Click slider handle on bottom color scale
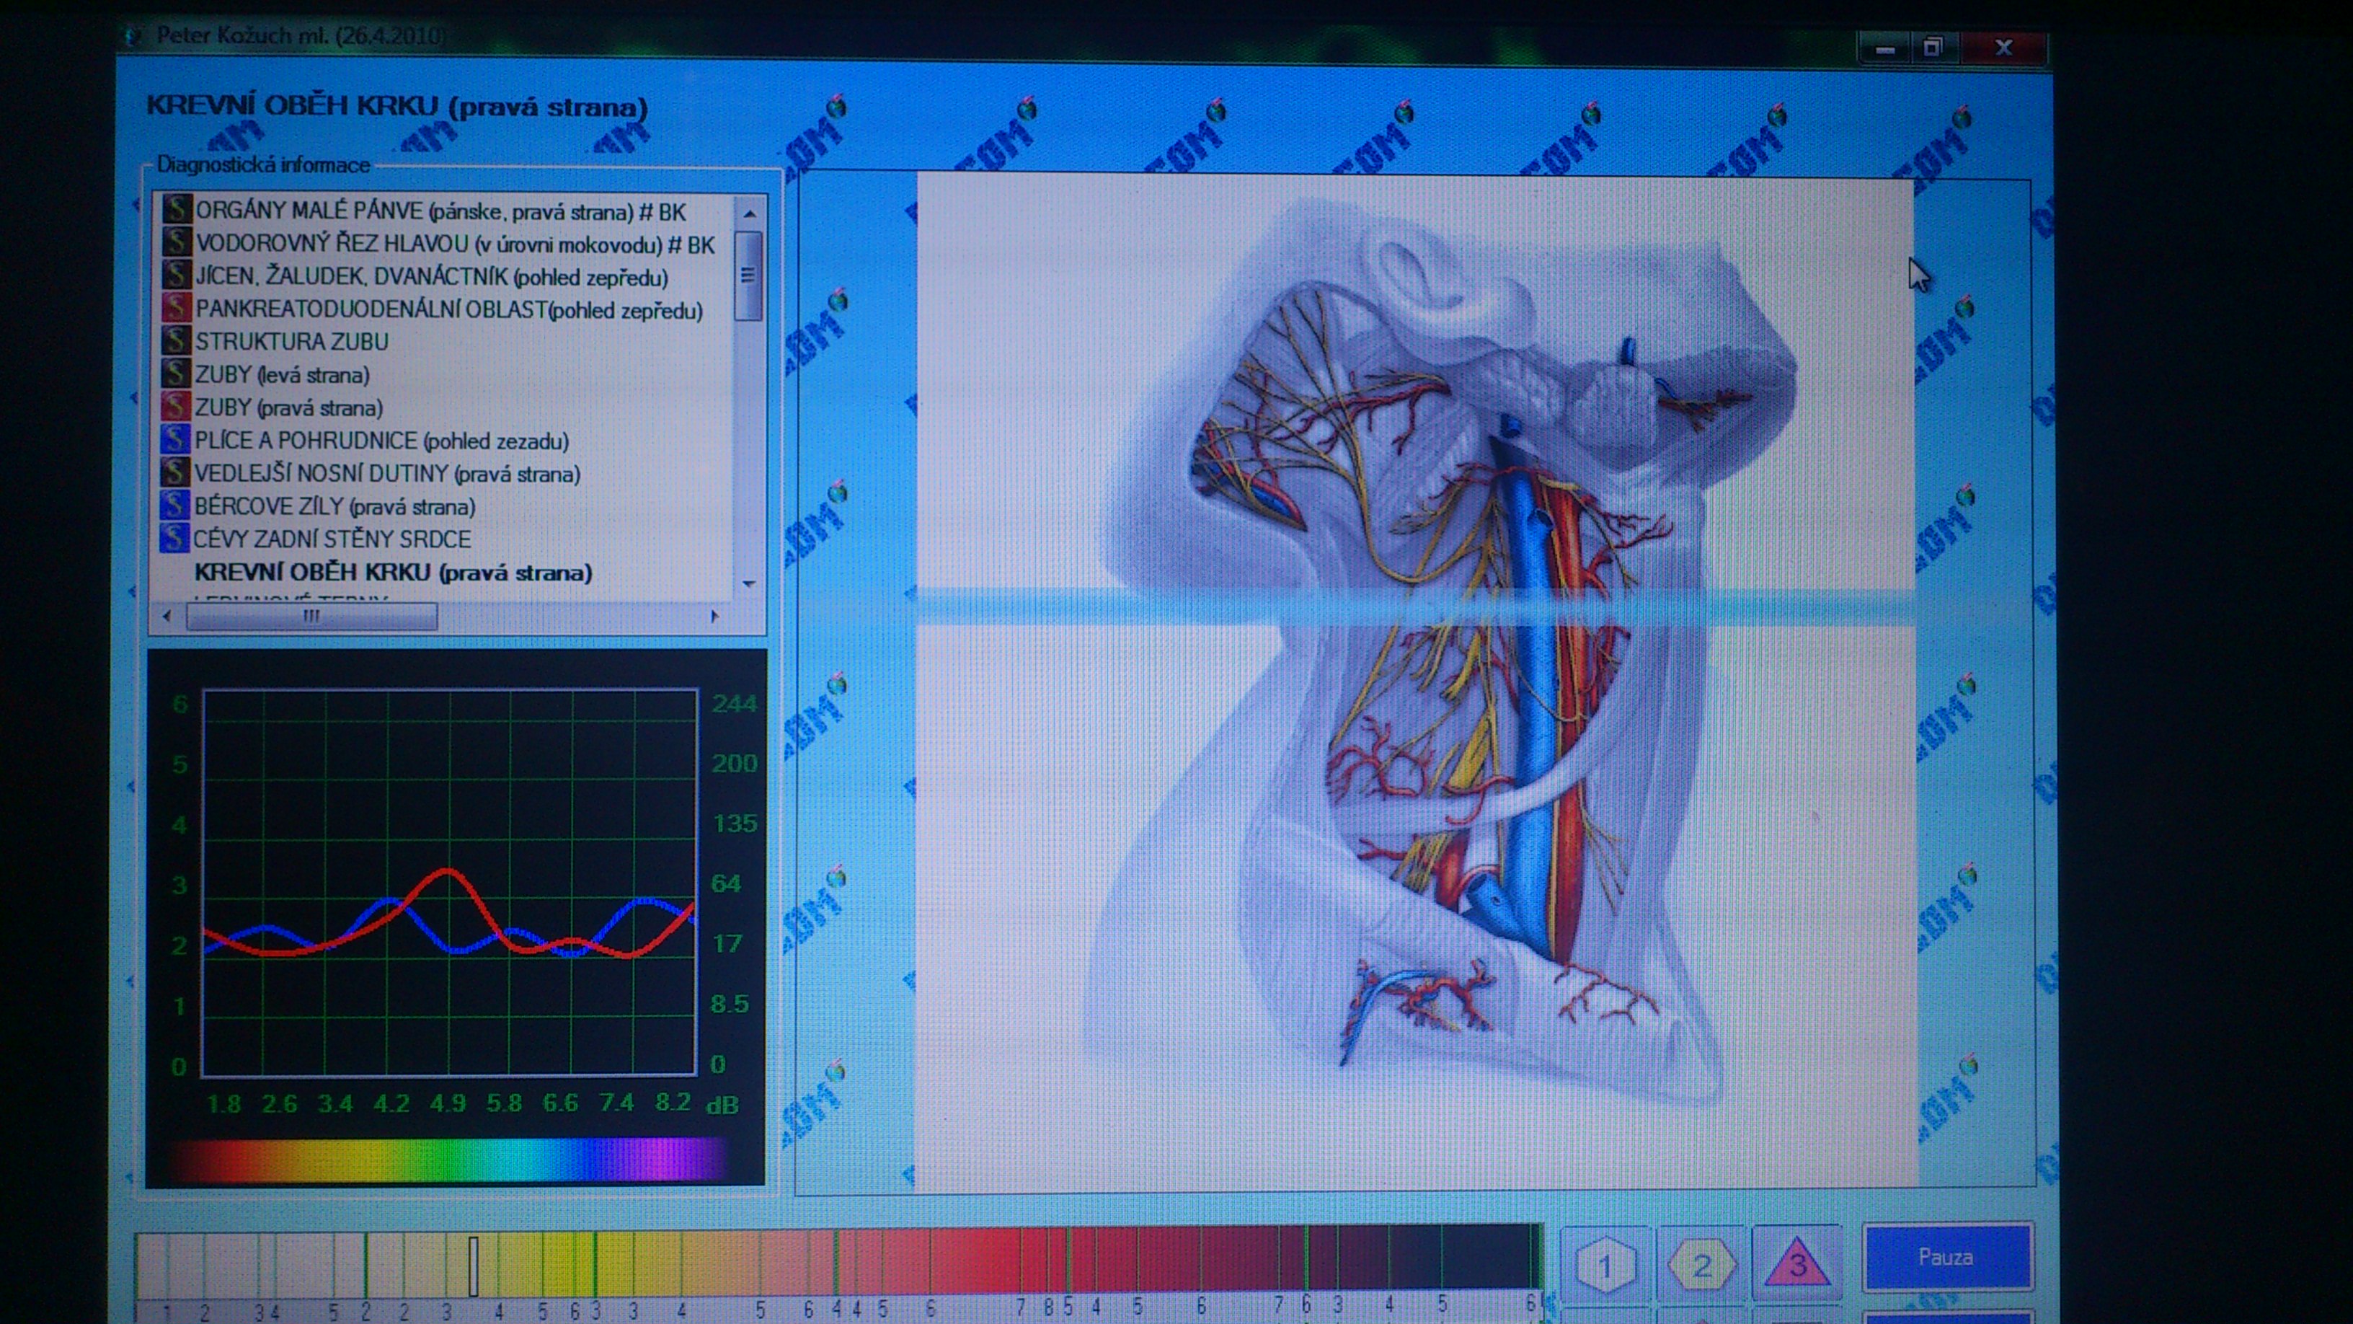Screen dimensions: 2353x1324 pyautogui.click(x=473, y=1266)
